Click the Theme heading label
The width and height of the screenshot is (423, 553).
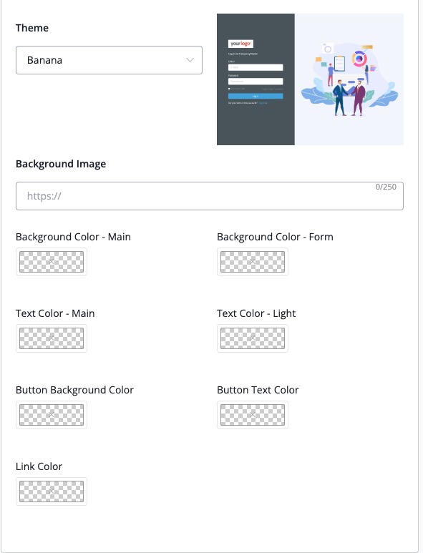click(x=32, y=28)
